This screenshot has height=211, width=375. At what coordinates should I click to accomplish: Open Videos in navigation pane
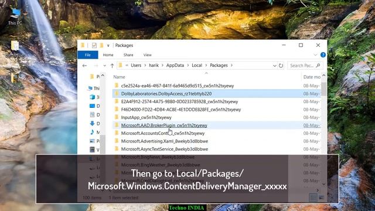pyautogui.click(x=94, y=150)
